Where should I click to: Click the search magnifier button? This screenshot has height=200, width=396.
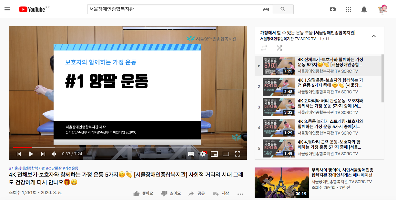pos(283,9)
